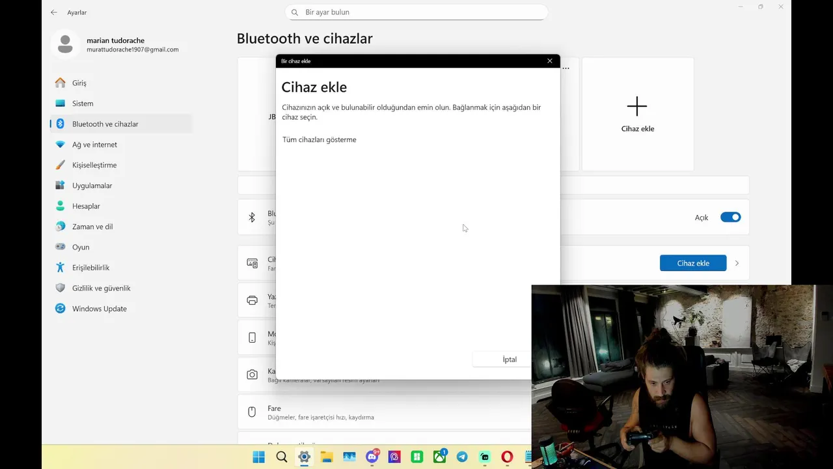Image resolution: width=833 pixels, height=469 pixels.
Task: Click the mouse icon in the Fare row
Action: [x=252, y=412]
